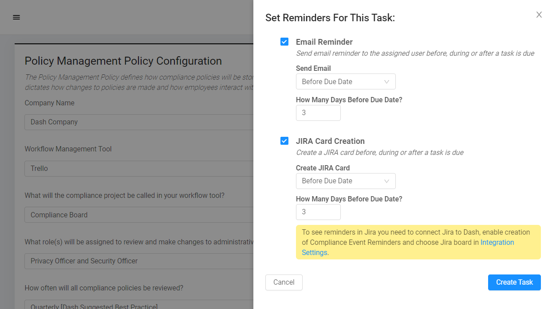Click the Create JIRA Card chevron arrow
The image size is (552, 309).
click(386, 181)
